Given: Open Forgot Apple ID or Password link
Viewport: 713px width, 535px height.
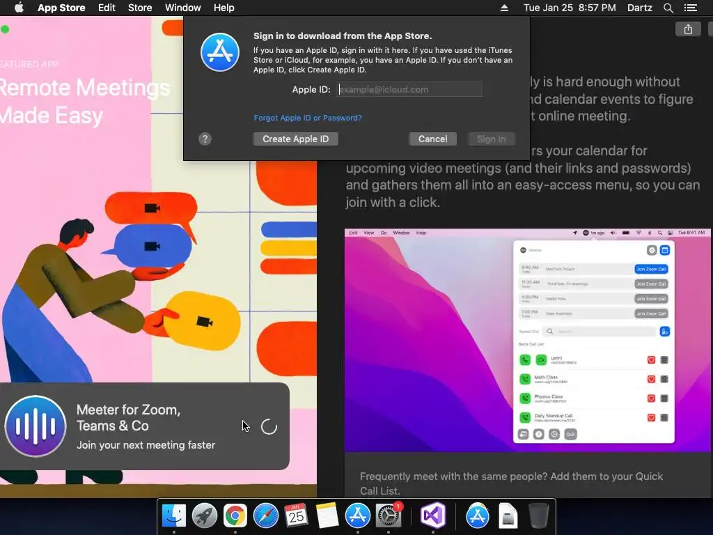Looking at the screenshot, I should coord(308,118).
